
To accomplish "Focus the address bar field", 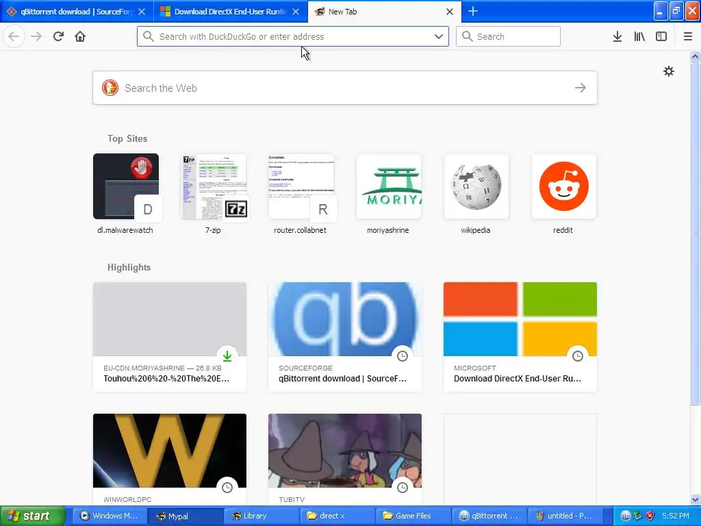I will tap(293, 37).
